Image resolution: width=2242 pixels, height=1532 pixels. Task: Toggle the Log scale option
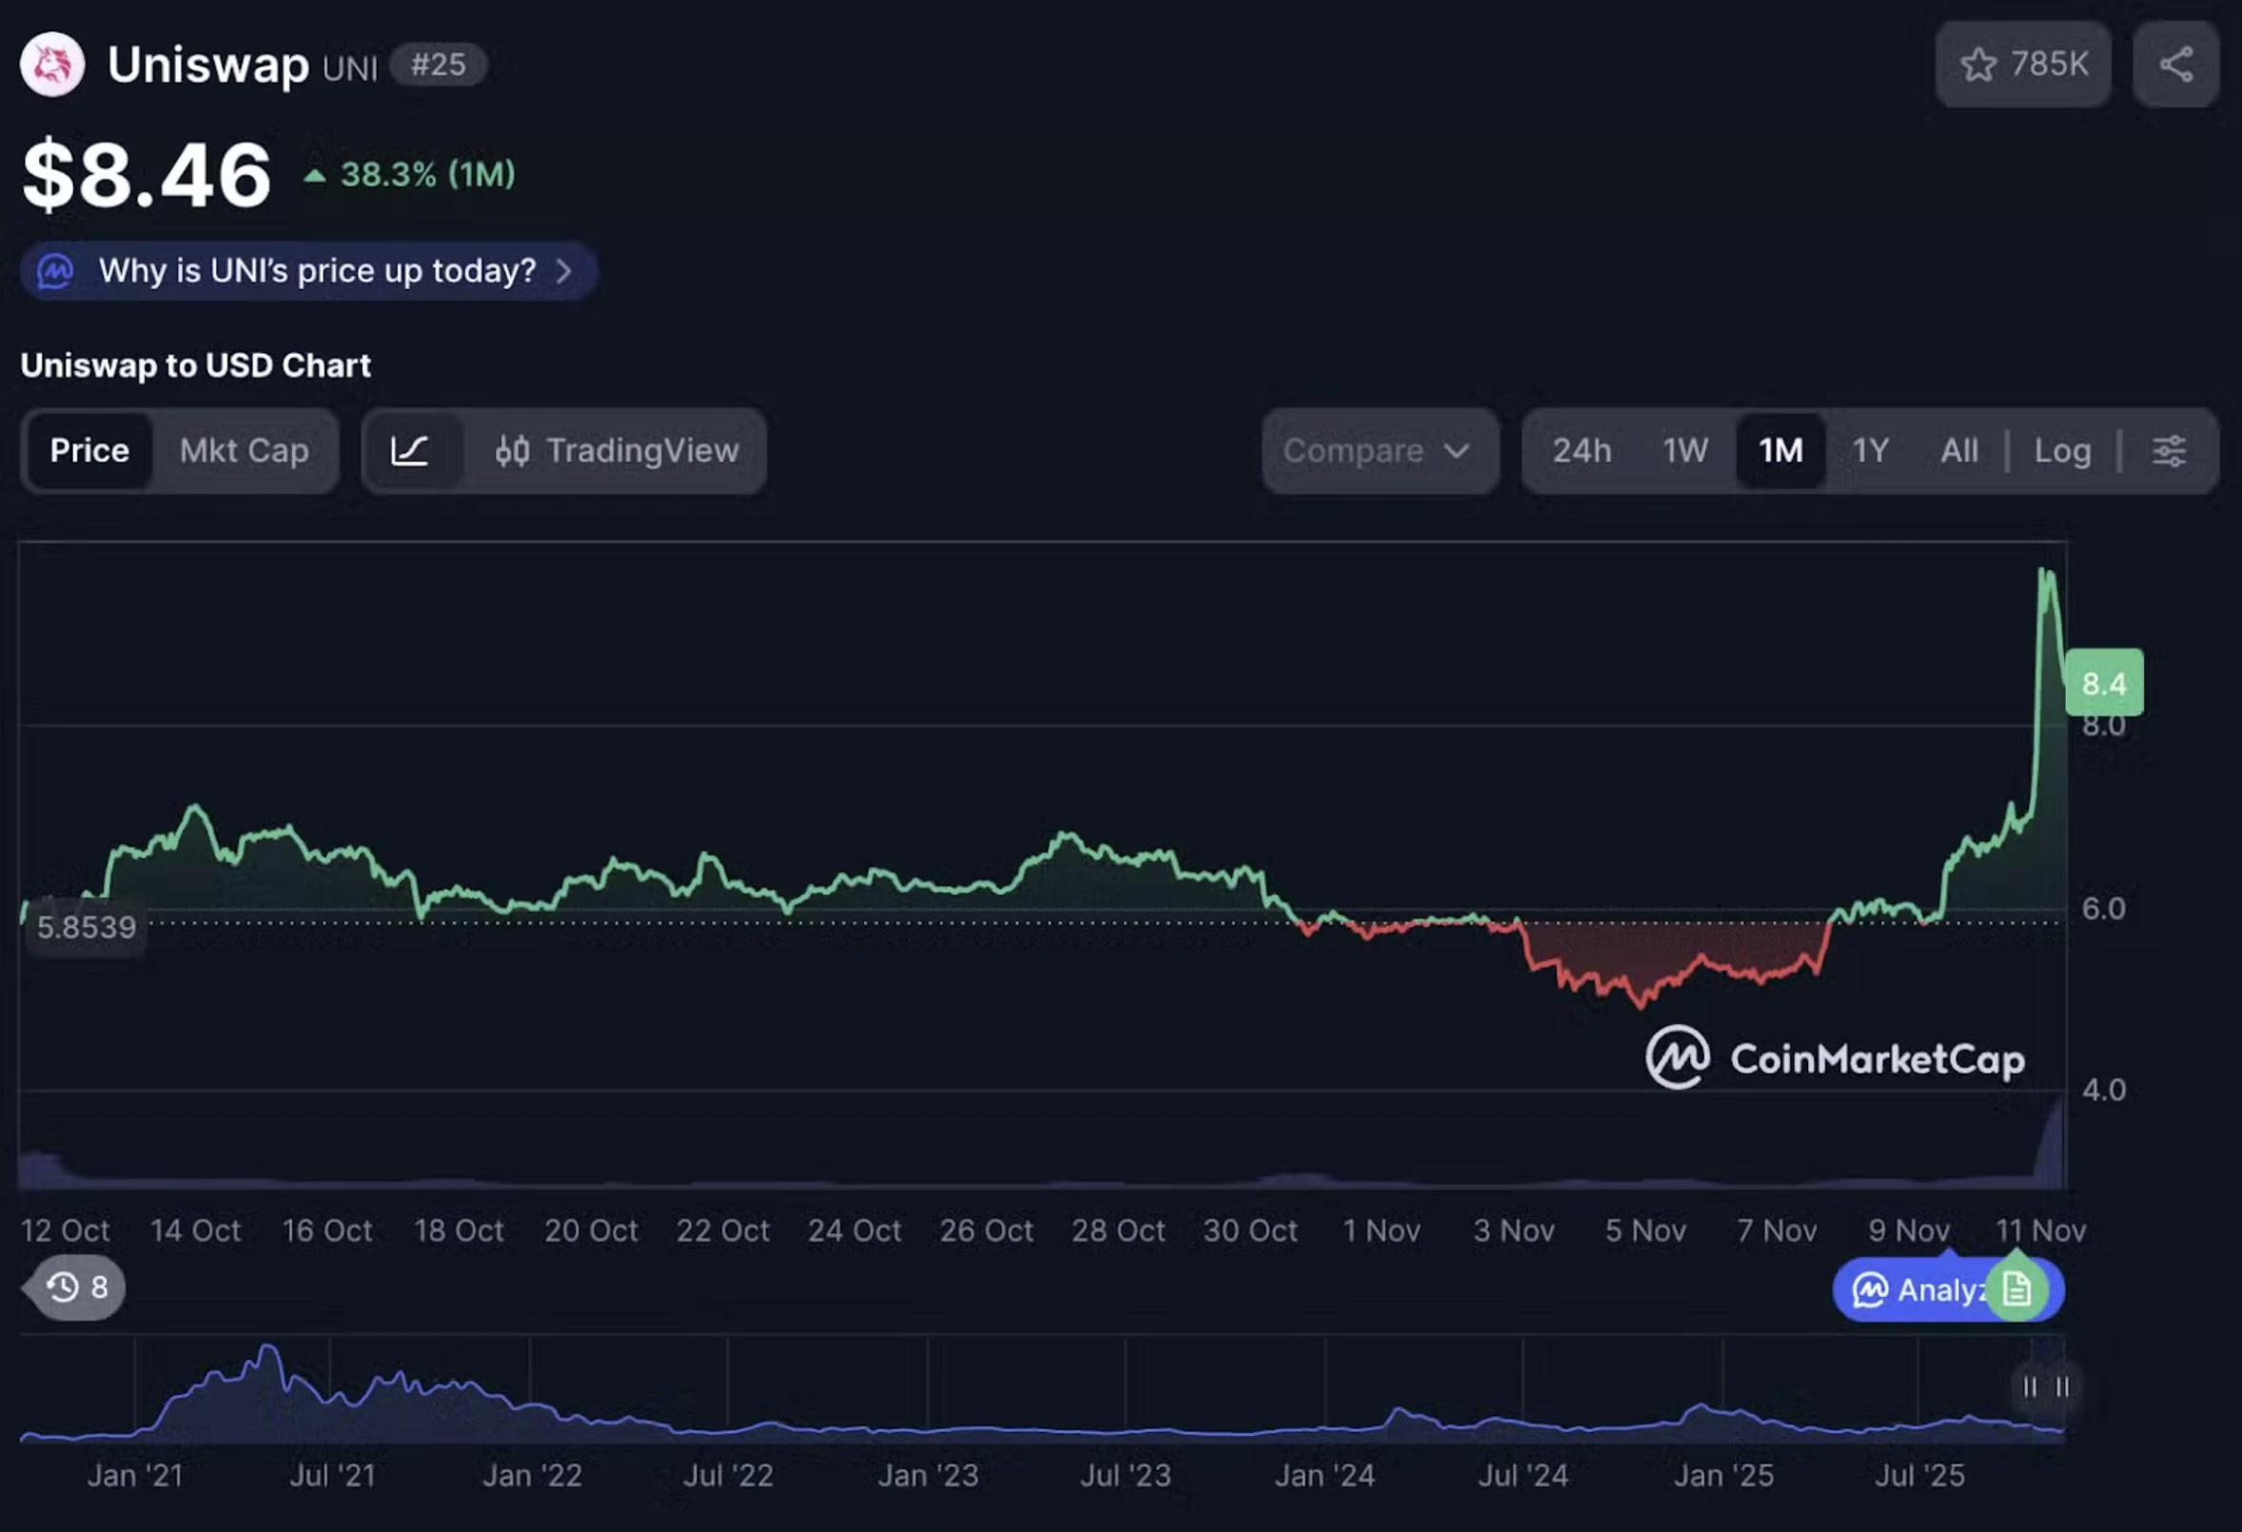(2062, 450)
